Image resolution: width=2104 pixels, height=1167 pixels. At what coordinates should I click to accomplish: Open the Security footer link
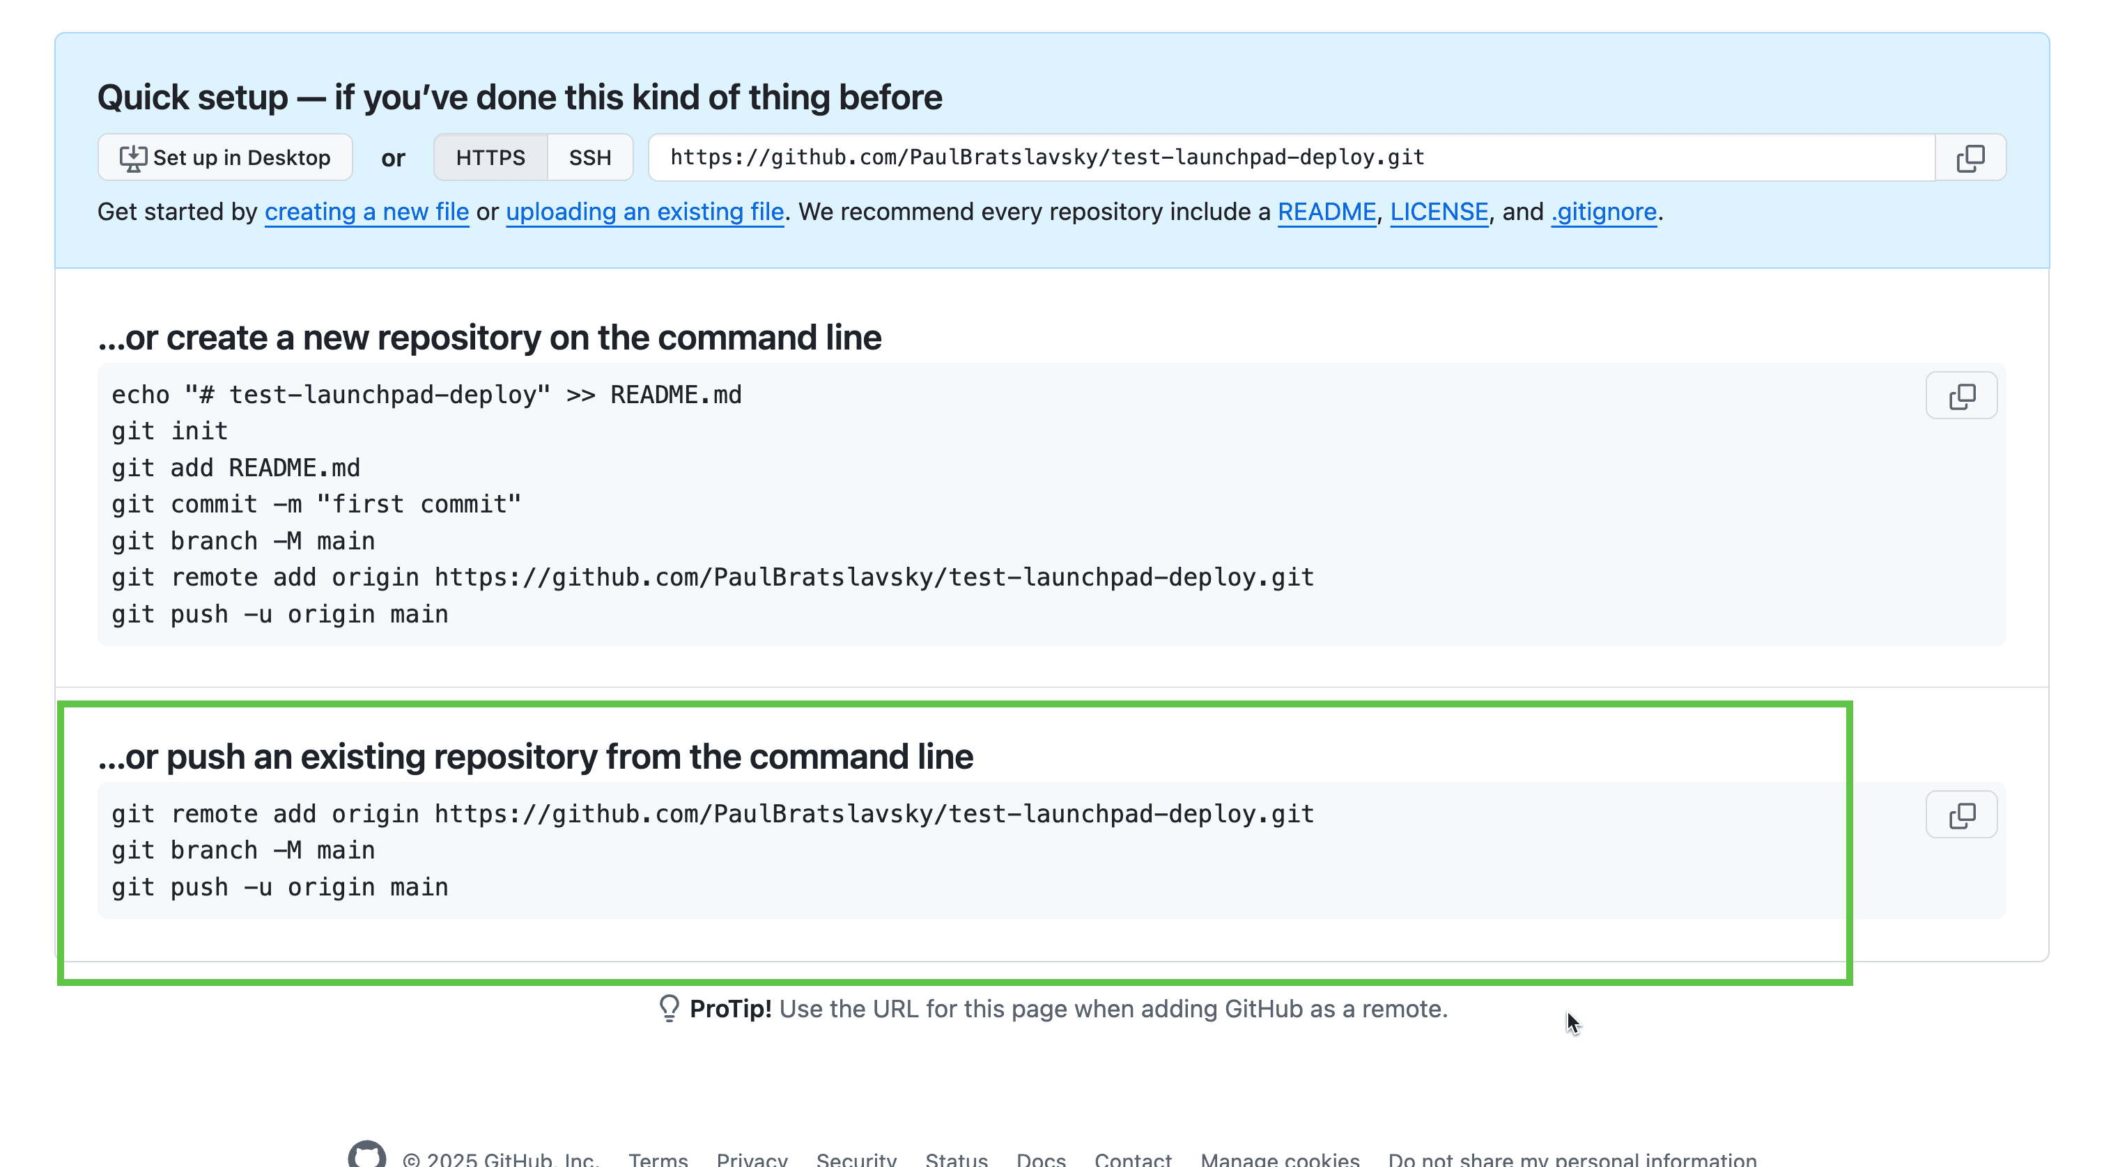[x=857, y=1159]
